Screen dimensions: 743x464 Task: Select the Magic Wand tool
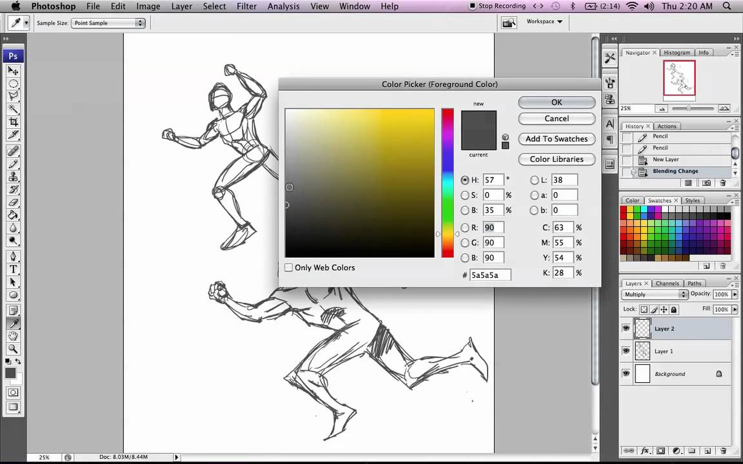click(x=14, y=110)
